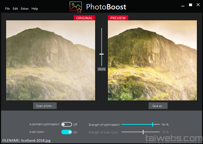Click the 119.2 % zoom value box
The width and height of the screenshot is (203, 144).
pyautogui.click(x=101, y=69)
